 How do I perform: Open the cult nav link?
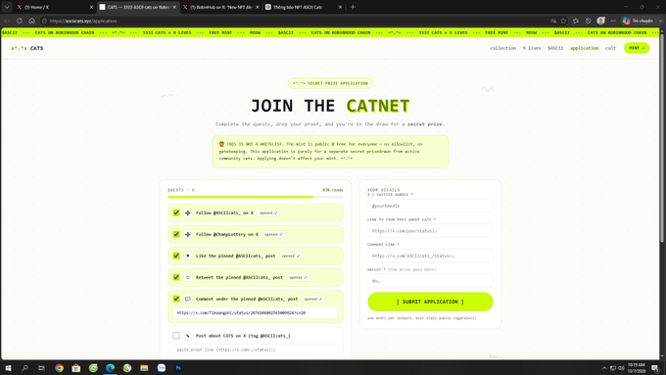coord(610,48)
